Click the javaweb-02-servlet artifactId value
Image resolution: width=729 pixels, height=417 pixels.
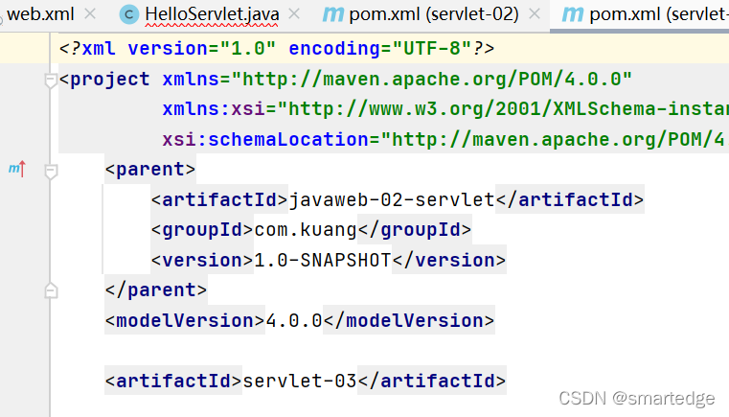pos(392,200)
